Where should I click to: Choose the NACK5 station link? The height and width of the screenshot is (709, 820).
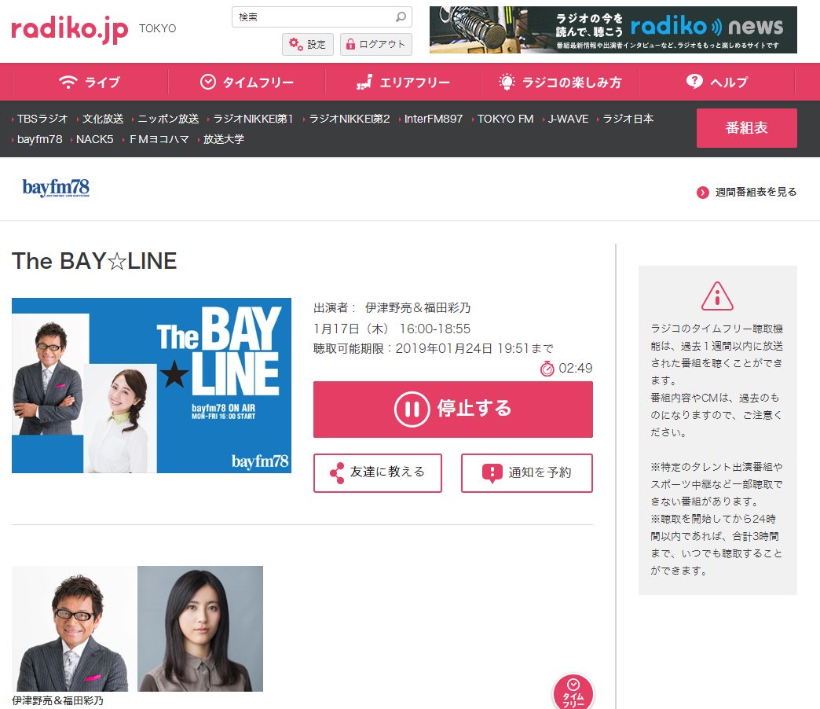(95, 139)
